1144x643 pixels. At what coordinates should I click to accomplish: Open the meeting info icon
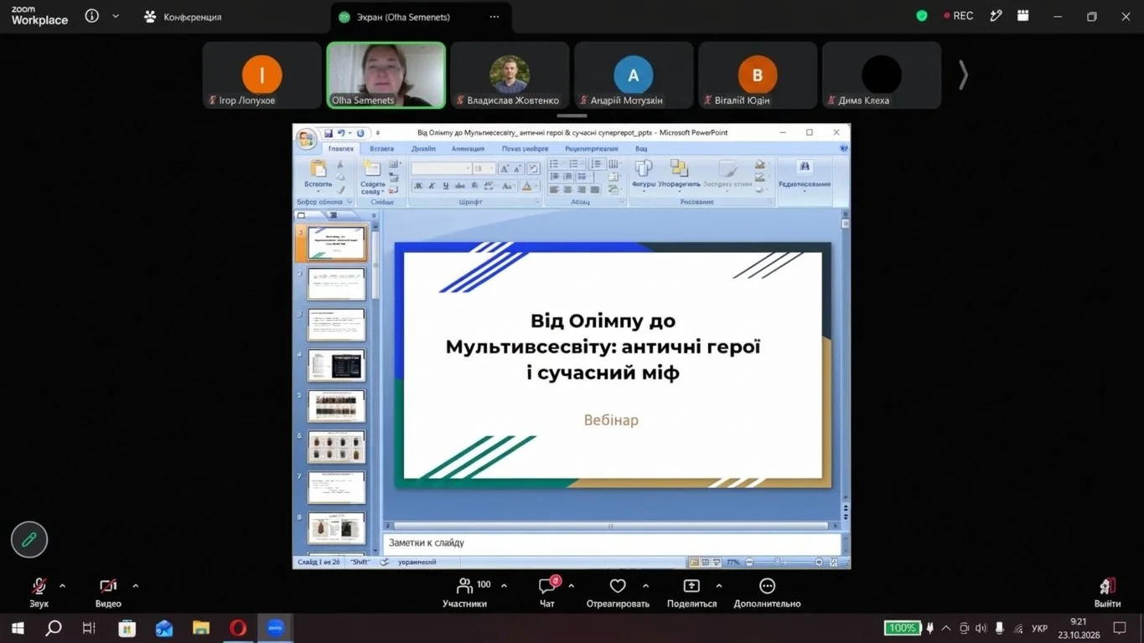(x=92, y=16)
